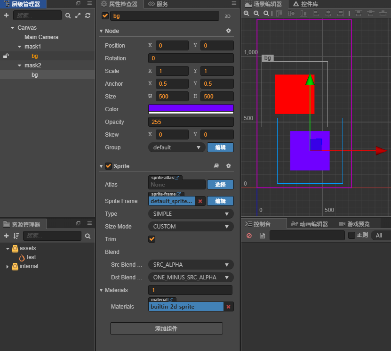
Task: Pop out the hierarchy panel window
Action: [78, 3]
